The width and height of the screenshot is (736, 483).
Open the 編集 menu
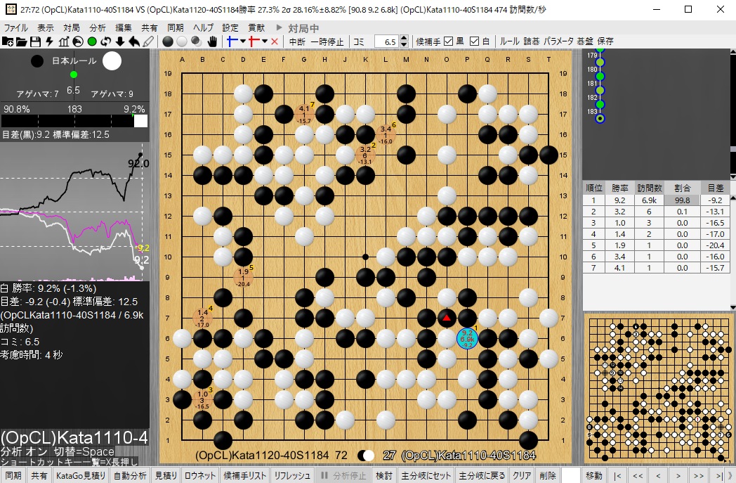tap(124, 27)
